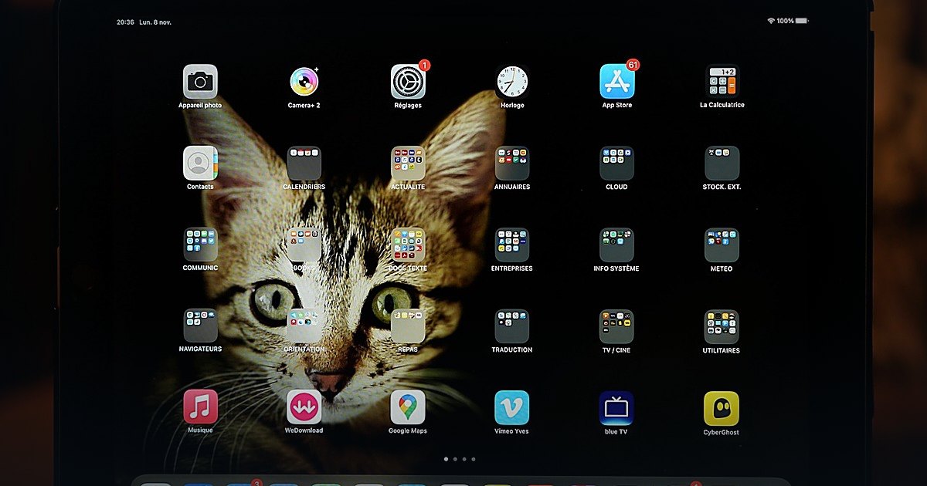The width and height of the screenshot is (927, 486).
Task: Launch the CyberGhost VPN app
Action: point(722,407)
